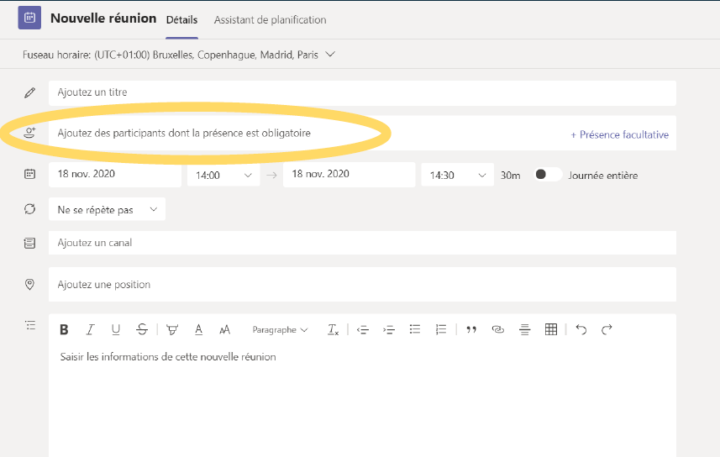
Task: Open the Paragraphe style dropdown
Action: point(280,330)
